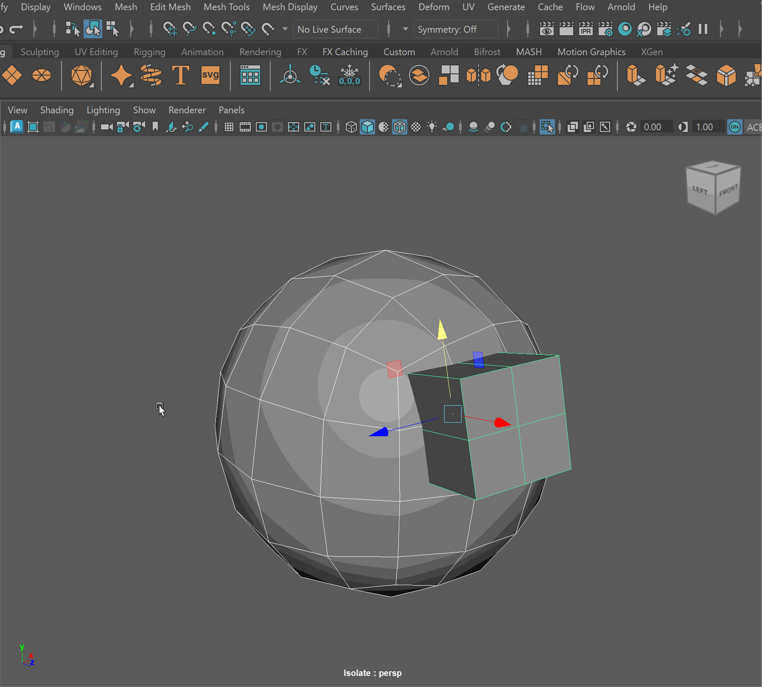Image resolution: width=762 pixels, height=687 pixels.
Task: Click the Snap to grids magnet icon
Action: 170,29
